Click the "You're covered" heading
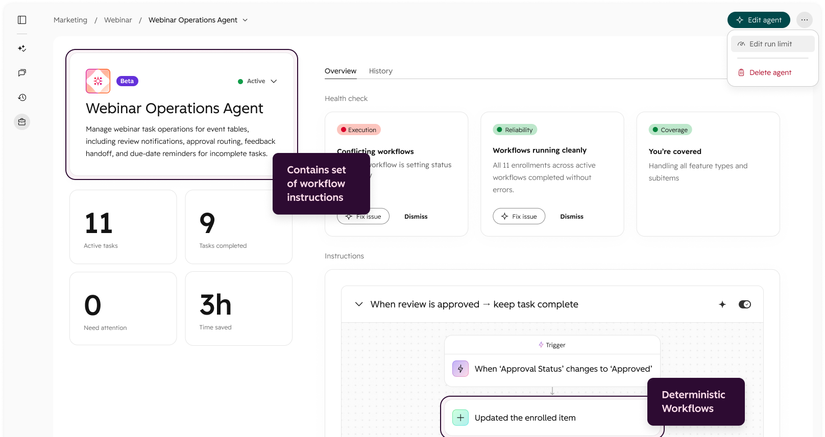825x437 pixels. tap(675, 151)
